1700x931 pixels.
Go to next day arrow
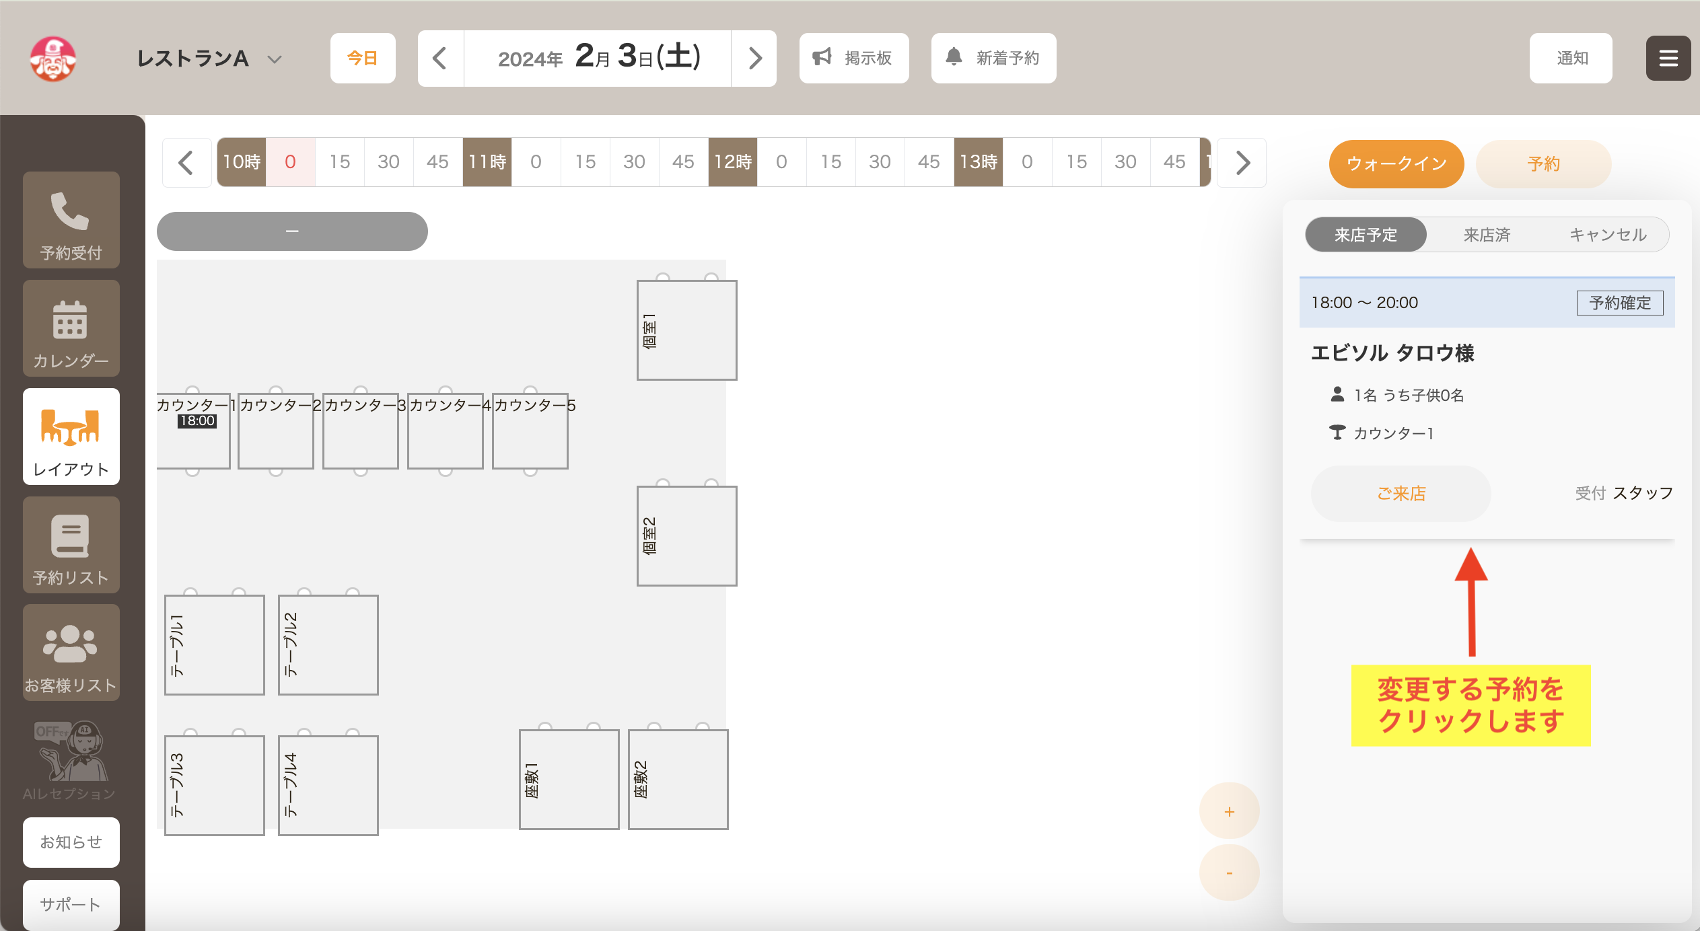[754, 59]
